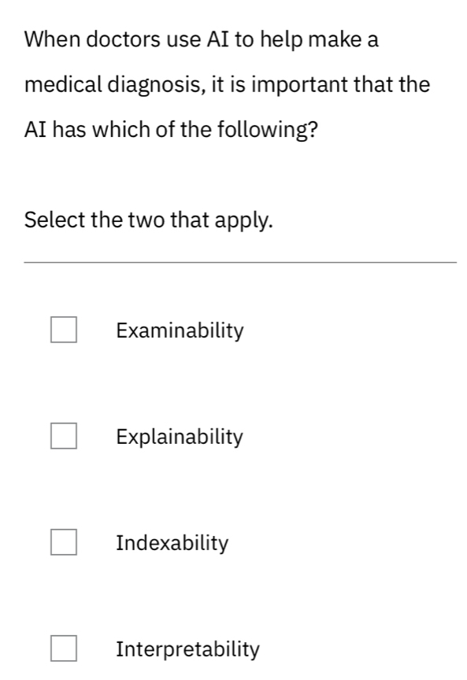Click the Interpretability label text
The height and width of the screenshot is (680, 467).
point(187,649)
